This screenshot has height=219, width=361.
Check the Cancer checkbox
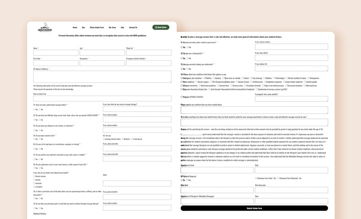tap(243, 78)
